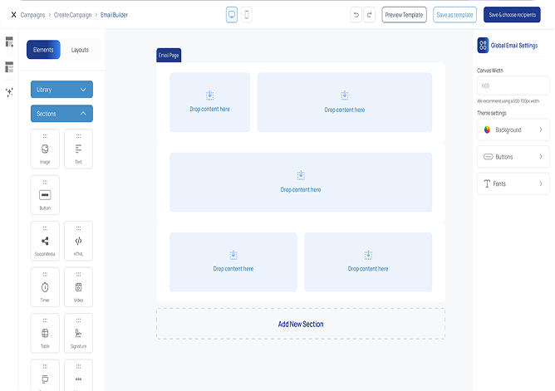This screenshot has width=555, height=391.
Task: Collapse the Sections panel
Action: point(62,114)
